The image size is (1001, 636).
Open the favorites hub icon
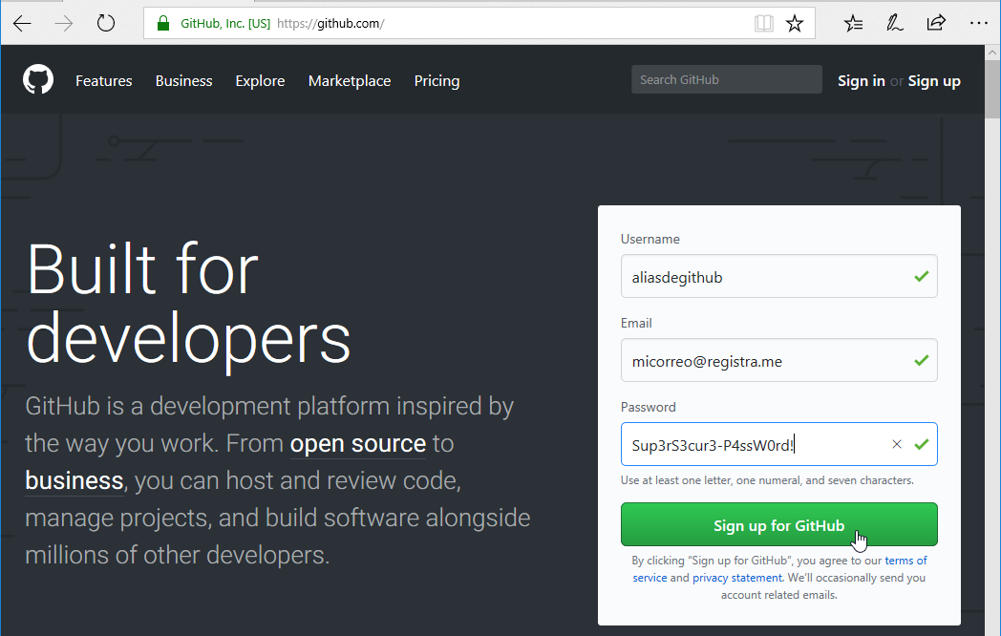[854, 23]
